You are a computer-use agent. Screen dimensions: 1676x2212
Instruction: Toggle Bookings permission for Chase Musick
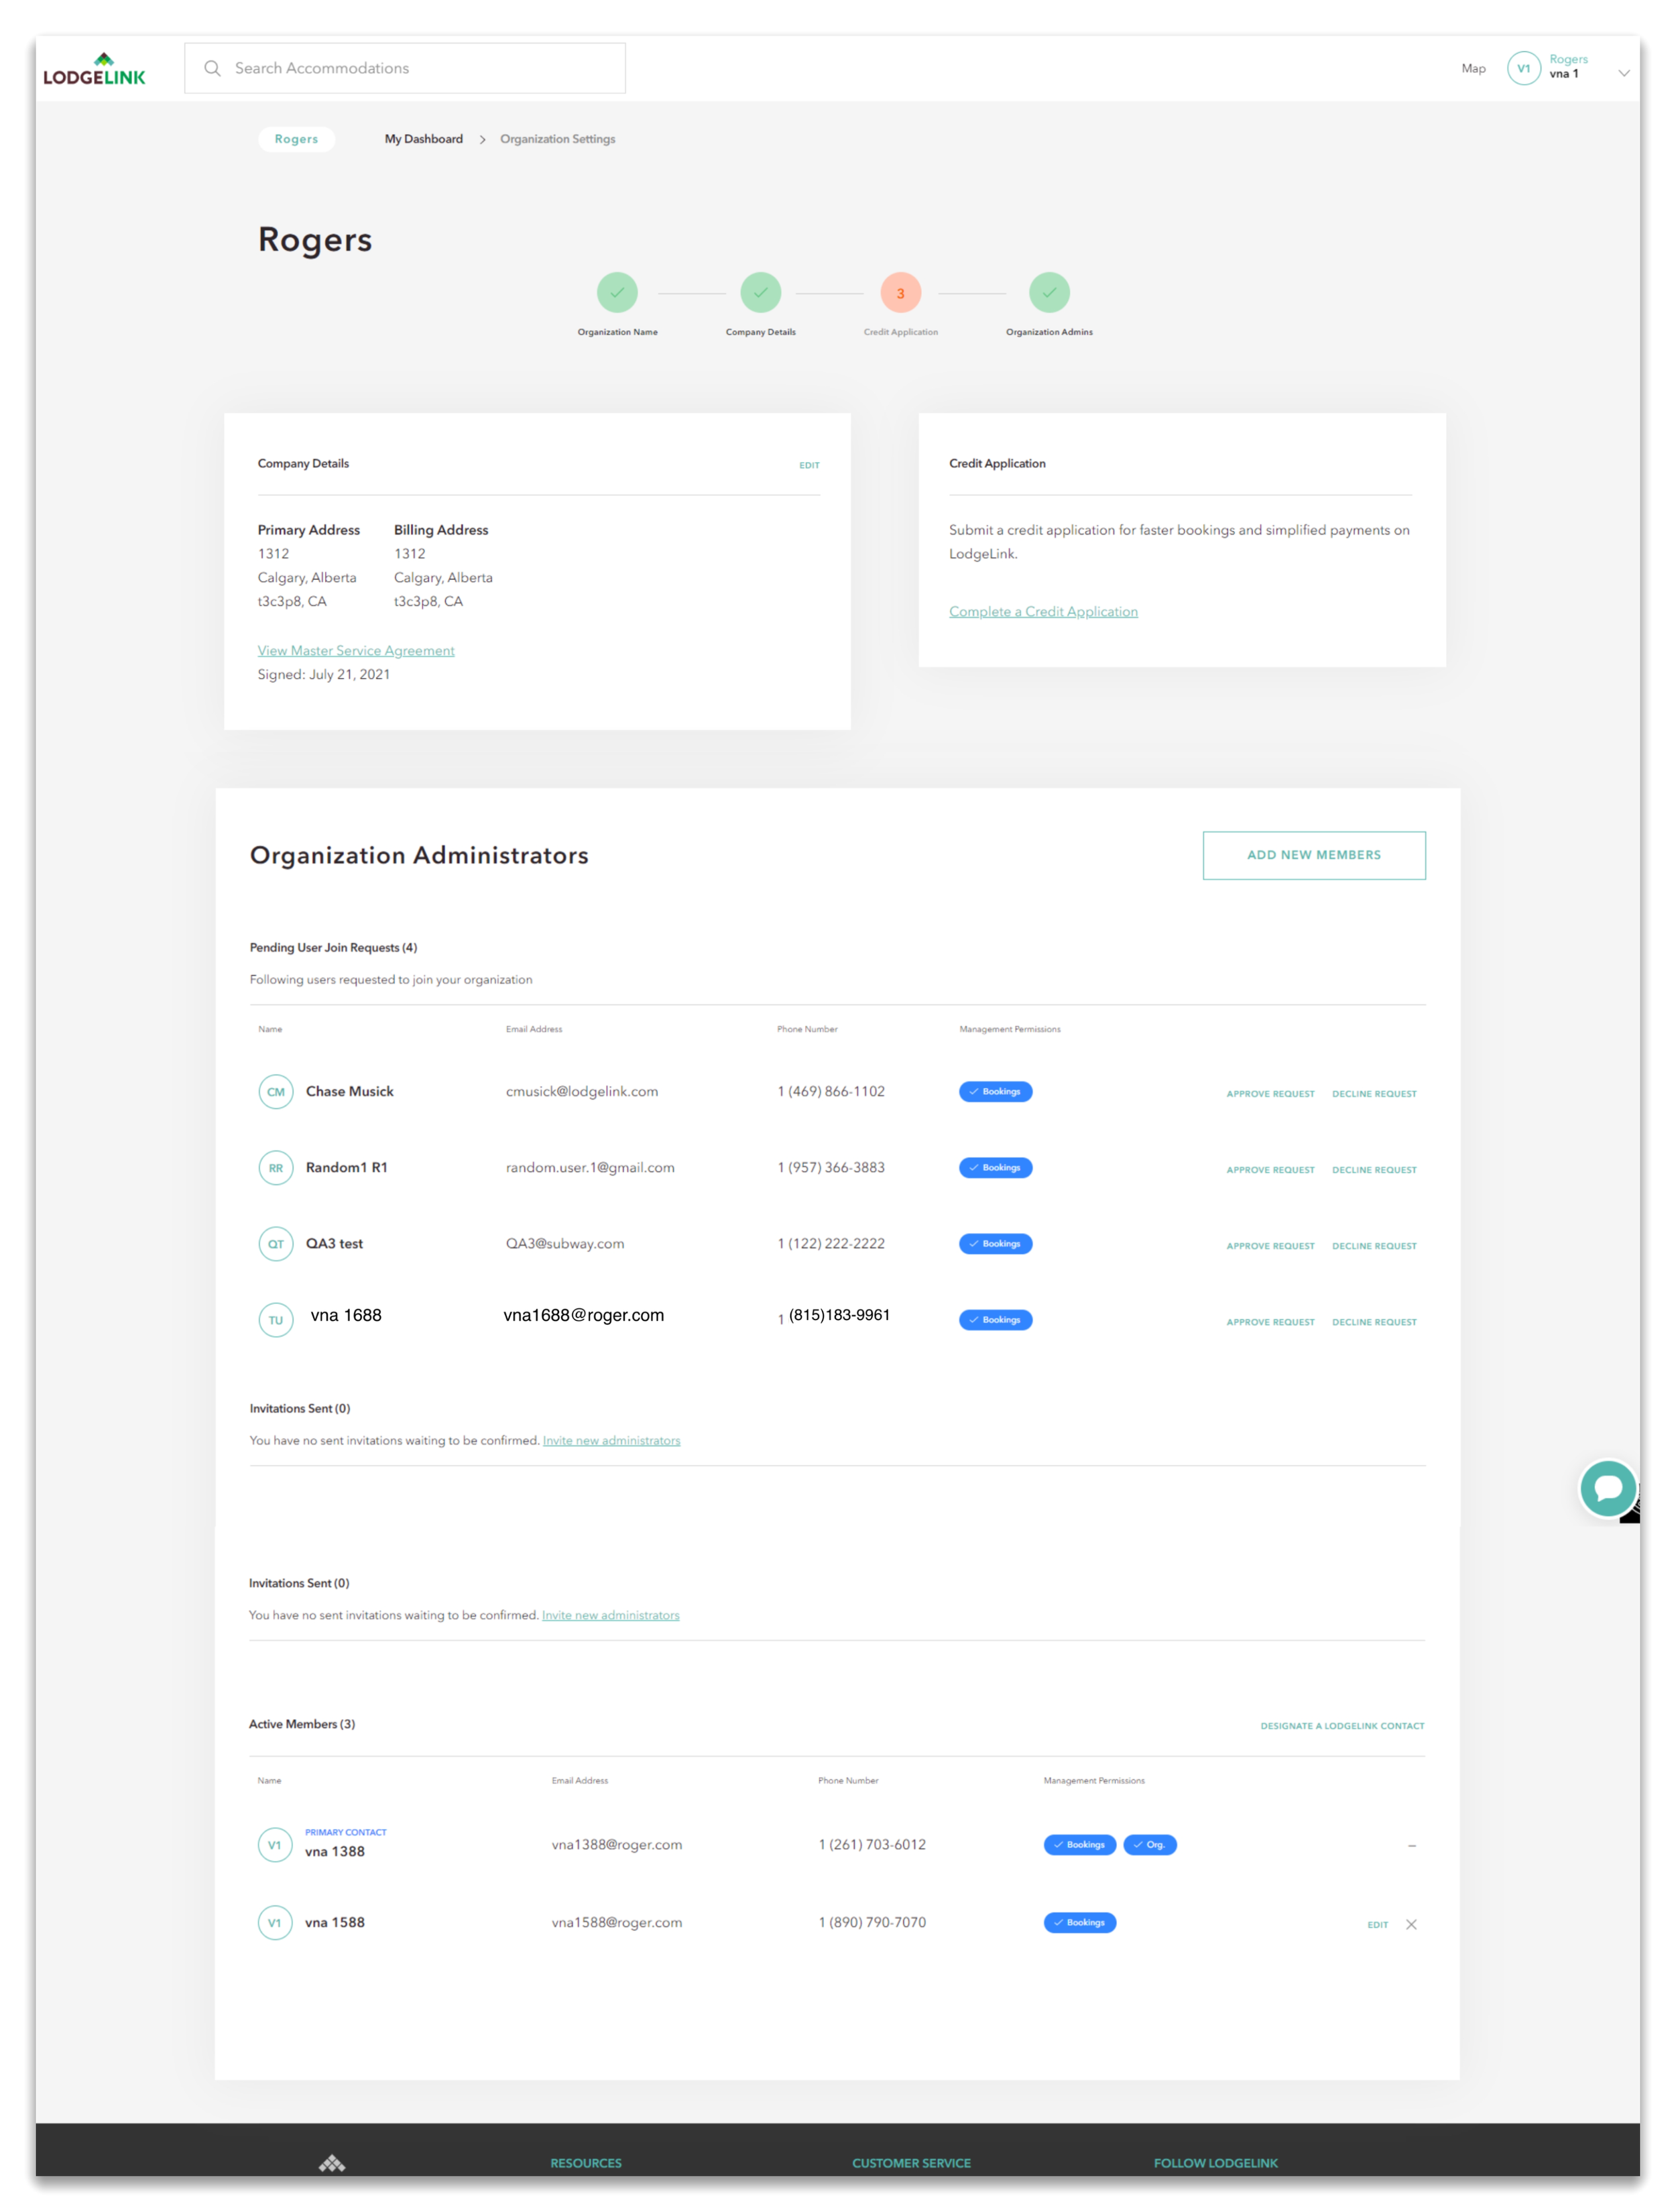click(x=995, y=1092)
